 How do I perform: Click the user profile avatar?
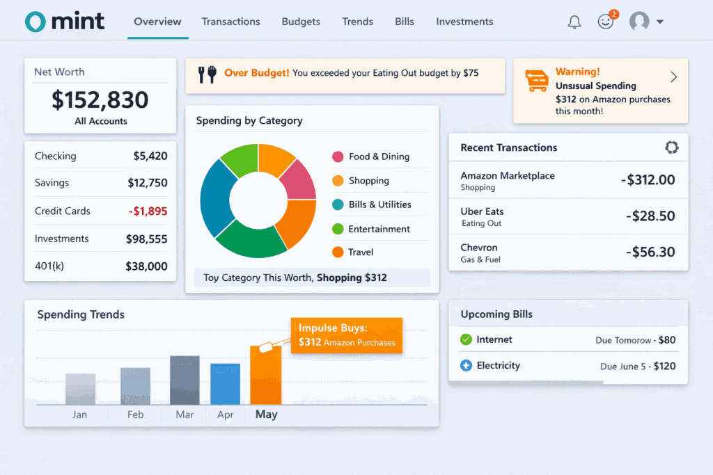[639, 21]
